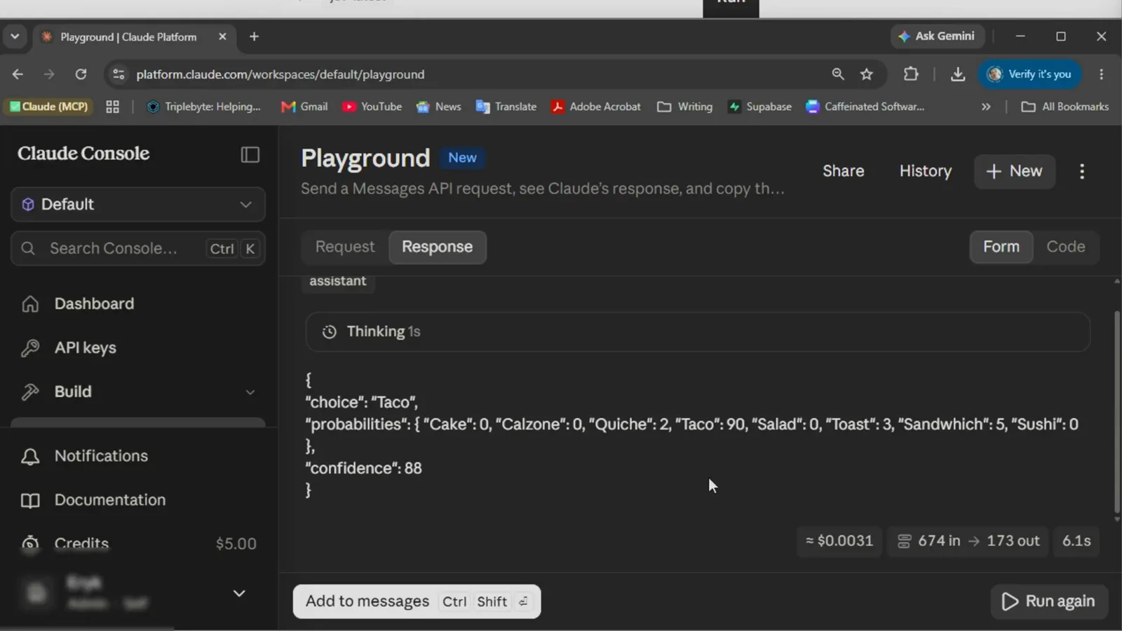Click Run again button
This screenshot has height=631, width=1122.
pyautogui.click(x=1049, y=602)
